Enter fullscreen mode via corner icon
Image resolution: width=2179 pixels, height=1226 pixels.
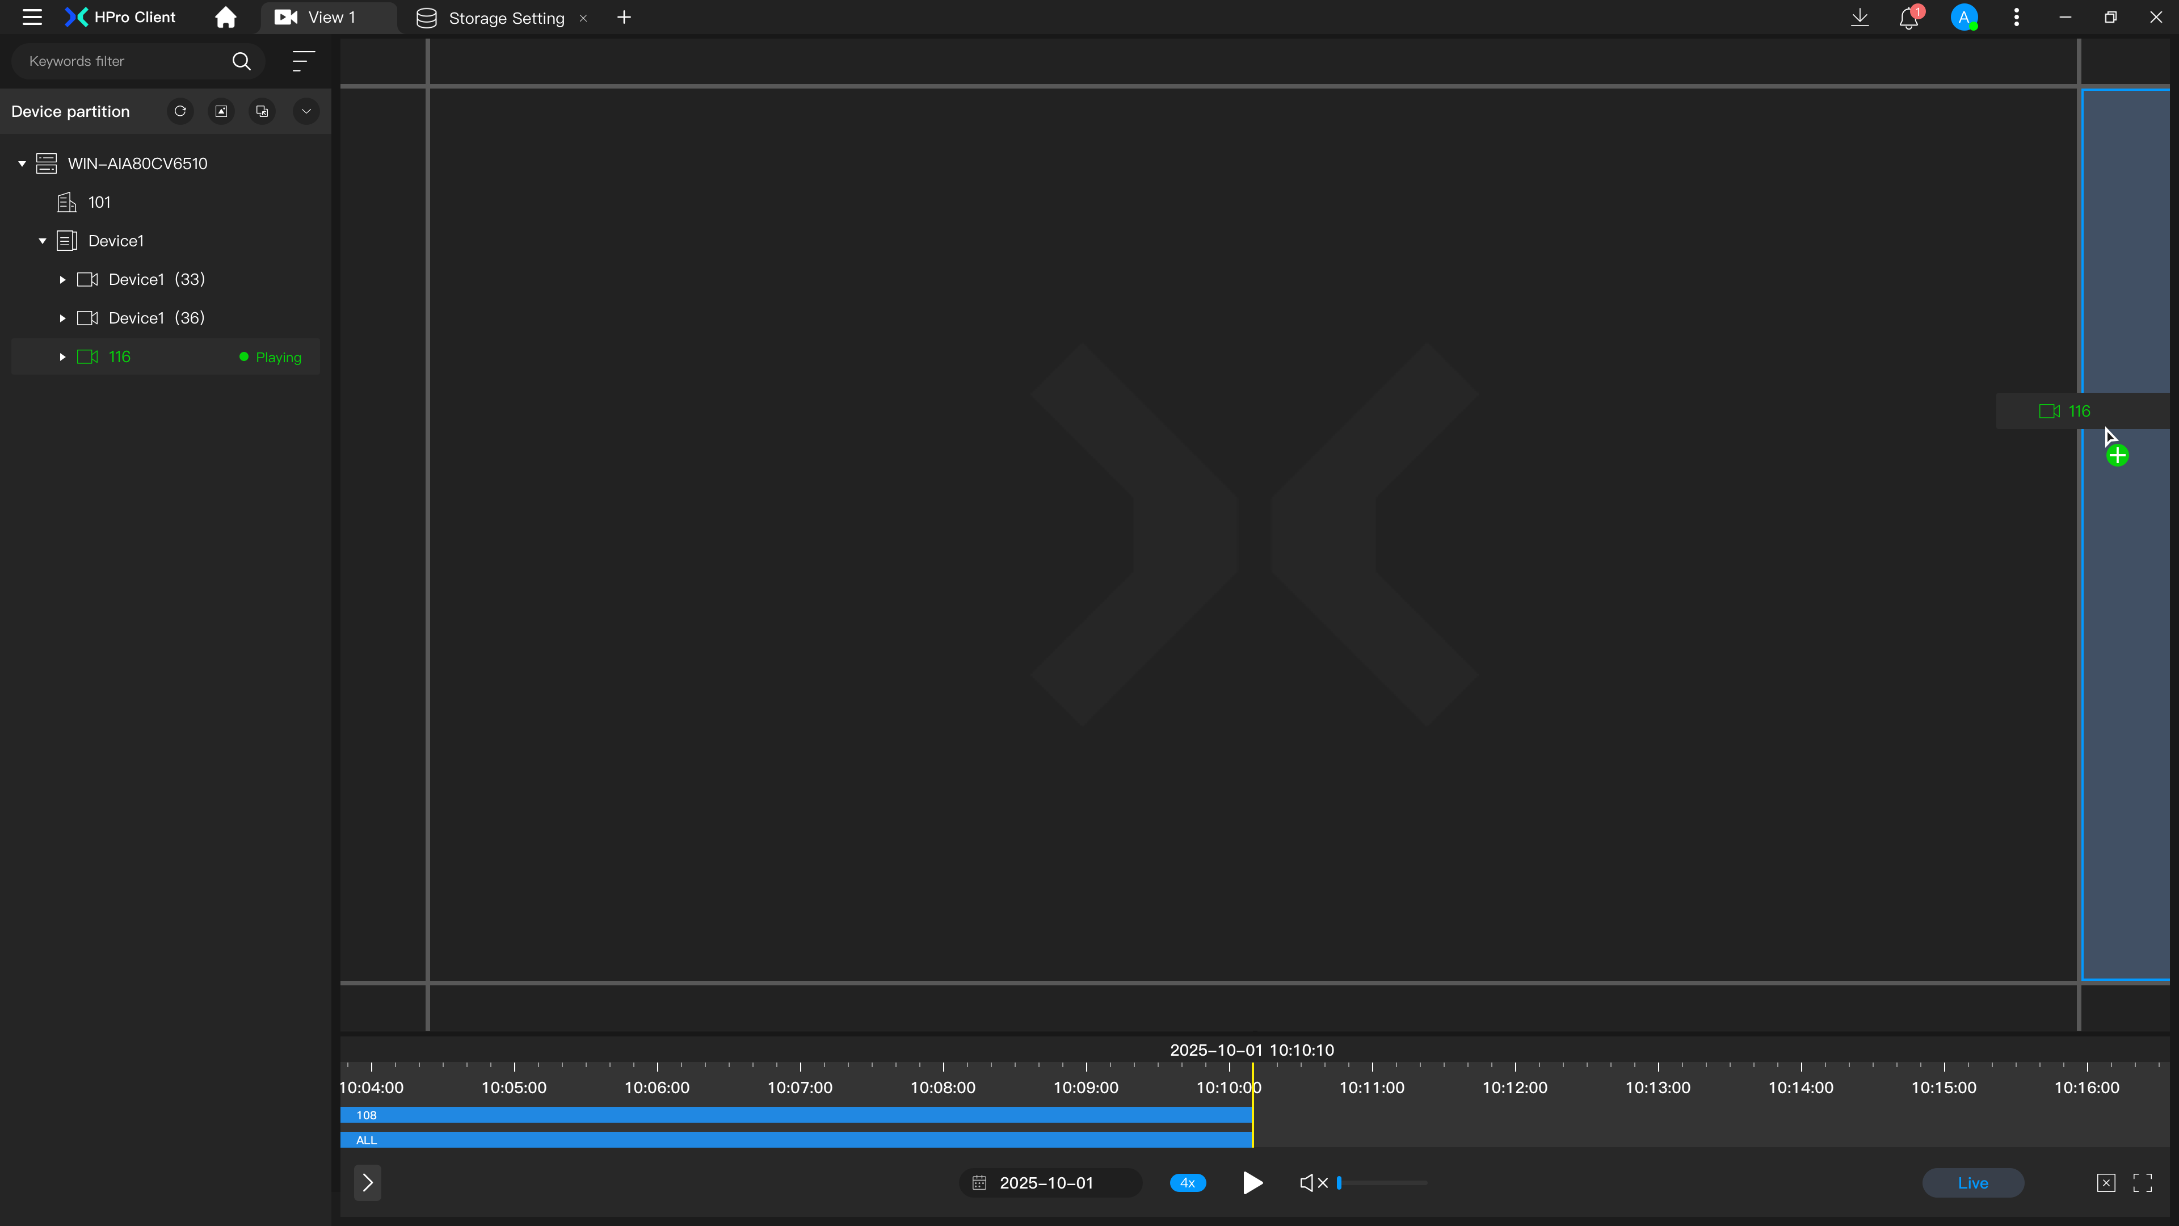pyautogui.click(x=2142, y=1183)
